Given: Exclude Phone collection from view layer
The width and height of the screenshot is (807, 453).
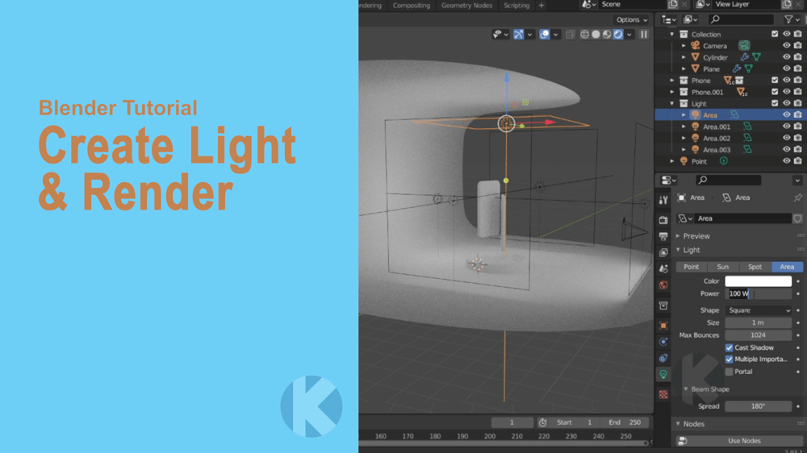Looking at the screenshot, I should click(x=775, y=81).
